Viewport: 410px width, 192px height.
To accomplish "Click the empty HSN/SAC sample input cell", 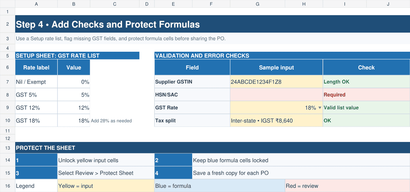I will (276, 95).
